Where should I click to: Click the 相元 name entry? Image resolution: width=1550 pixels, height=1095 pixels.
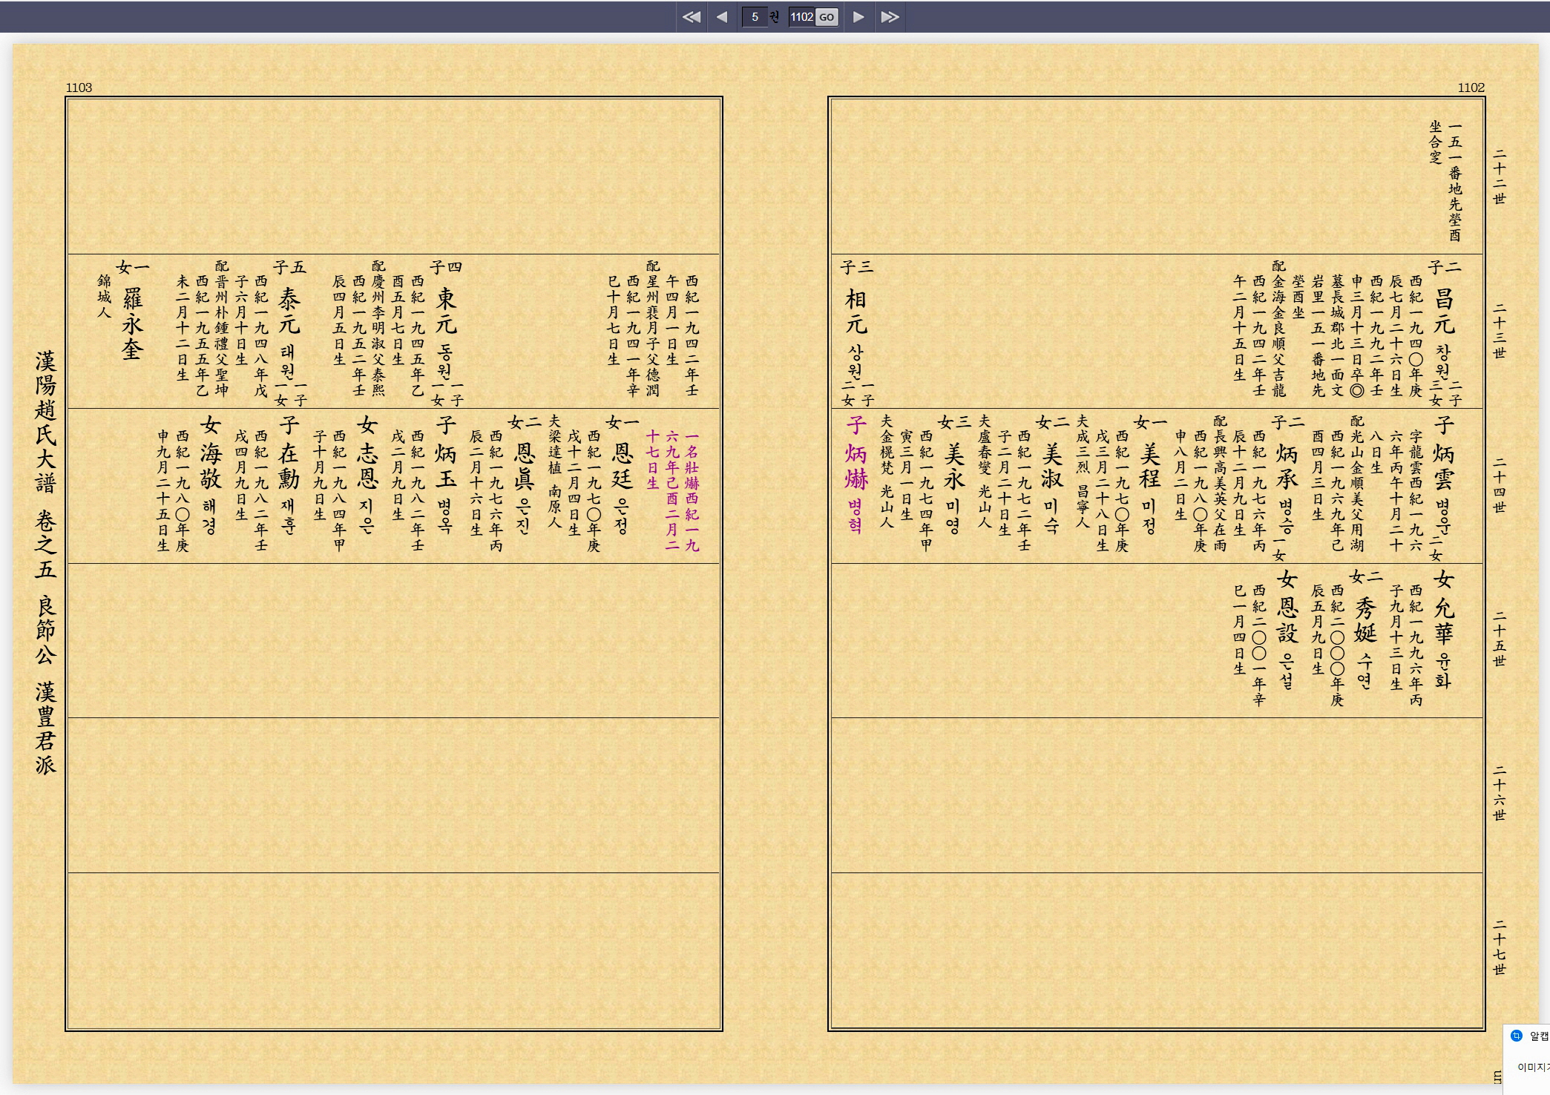[856, 312]
